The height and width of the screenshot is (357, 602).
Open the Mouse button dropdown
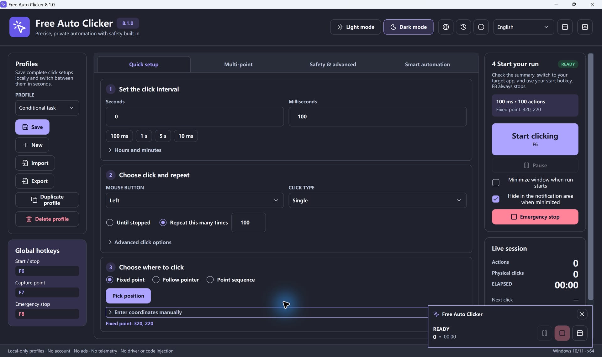pyautogui.click(x=194, y=200)
